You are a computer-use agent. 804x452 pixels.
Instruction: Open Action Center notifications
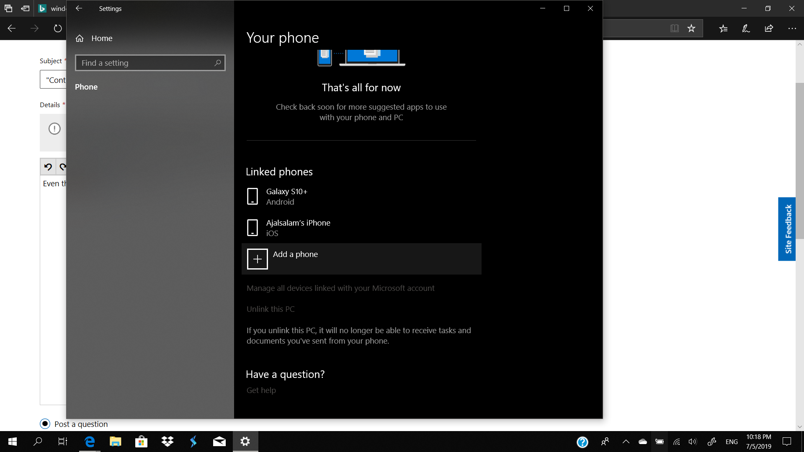[x=787, y=442]
